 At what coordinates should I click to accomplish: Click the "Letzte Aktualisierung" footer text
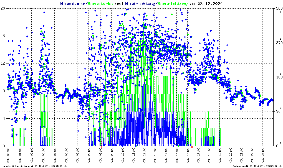tap(18, 166)
